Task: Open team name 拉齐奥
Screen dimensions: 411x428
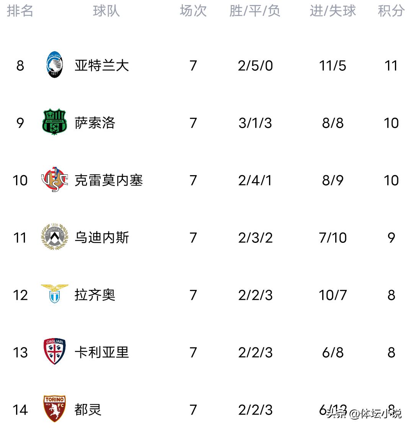Action: tap(95, 295)
